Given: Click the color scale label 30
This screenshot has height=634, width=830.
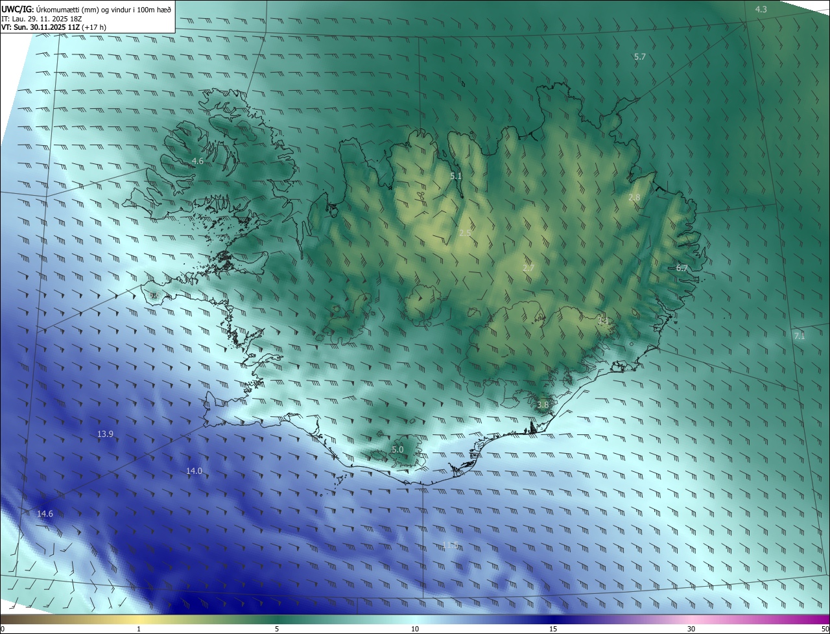Looking at the screenshot, I should 691,629.
